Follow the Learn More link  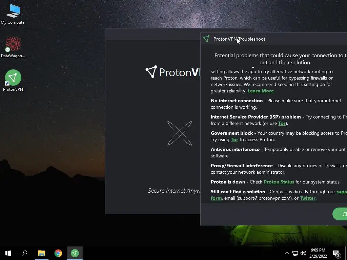point(261,91)
